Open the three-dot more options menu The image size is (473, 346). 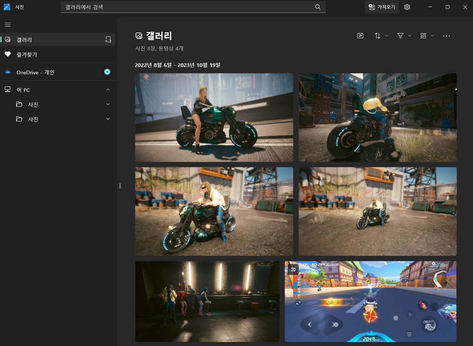(446, 36)
